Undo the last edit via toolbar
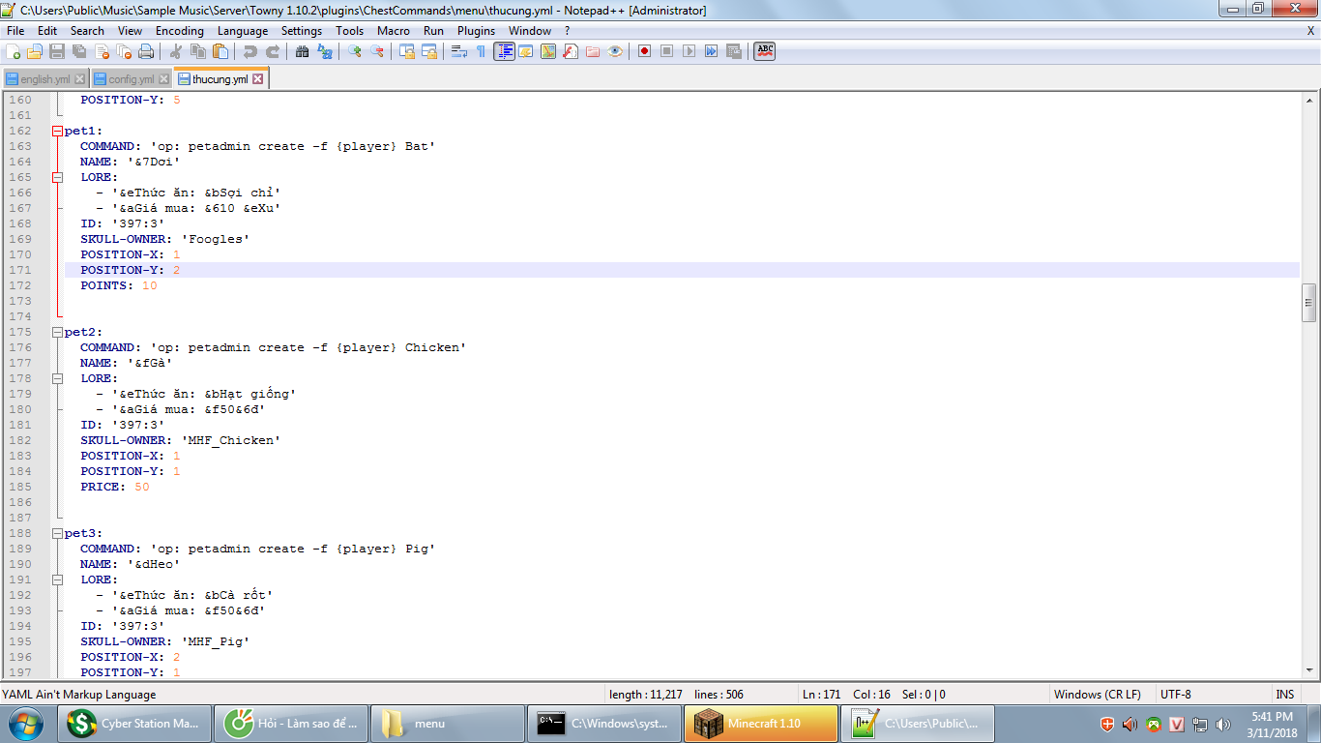1321x743 pixels. 250,51
